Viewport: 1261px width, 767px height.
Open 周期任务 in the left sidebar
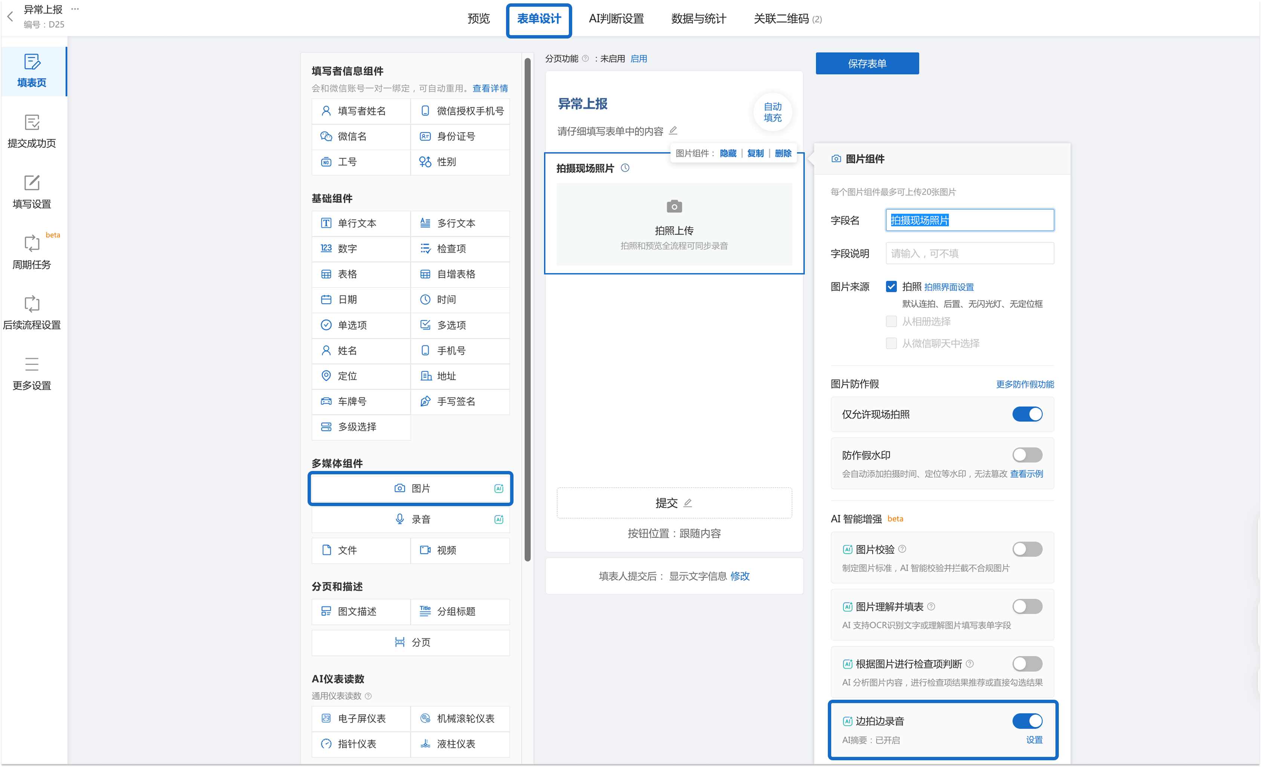[x=32, y=253]
